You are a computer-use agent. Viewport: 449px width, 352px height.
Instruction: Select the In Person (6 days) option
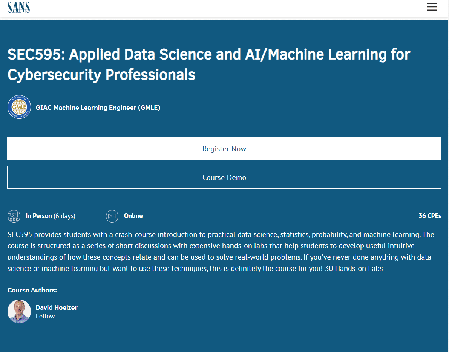point(51,216)
